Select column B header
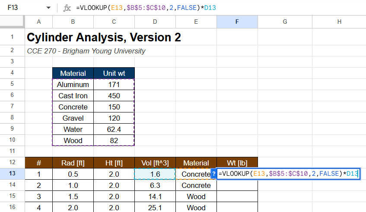The height and width of the screenshot is (212, 366). [x=73, y=22]
